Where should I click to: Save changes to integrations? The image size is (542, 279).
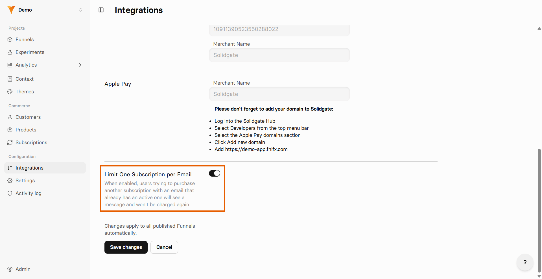click(126, 247)
